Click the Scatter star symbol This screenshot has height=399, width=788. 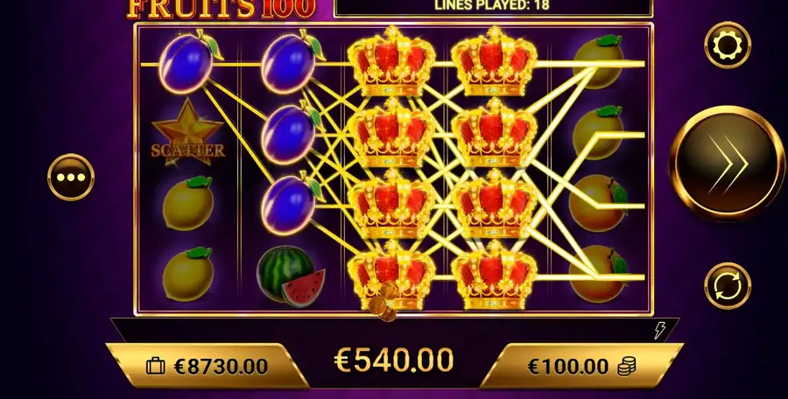(188, 133)
